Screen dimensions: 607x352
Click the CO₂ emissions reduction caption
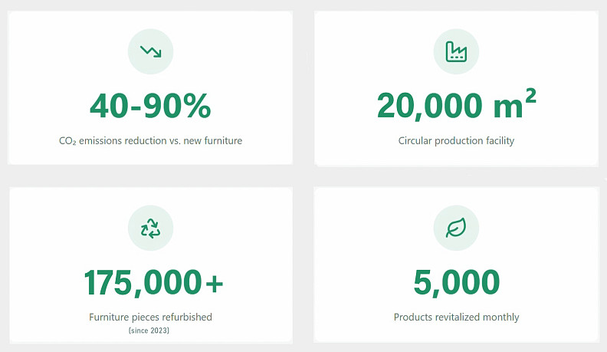click(x=150, y=140)
